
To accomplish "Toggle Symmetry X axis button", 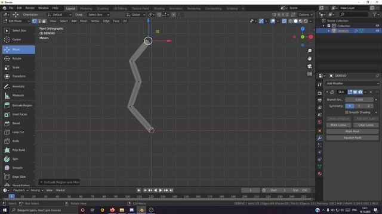I will 350,106.
